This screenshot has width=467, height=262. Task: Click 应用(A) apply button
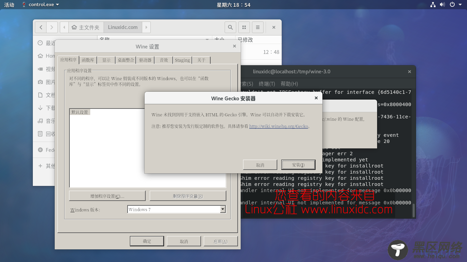(221, 241)
